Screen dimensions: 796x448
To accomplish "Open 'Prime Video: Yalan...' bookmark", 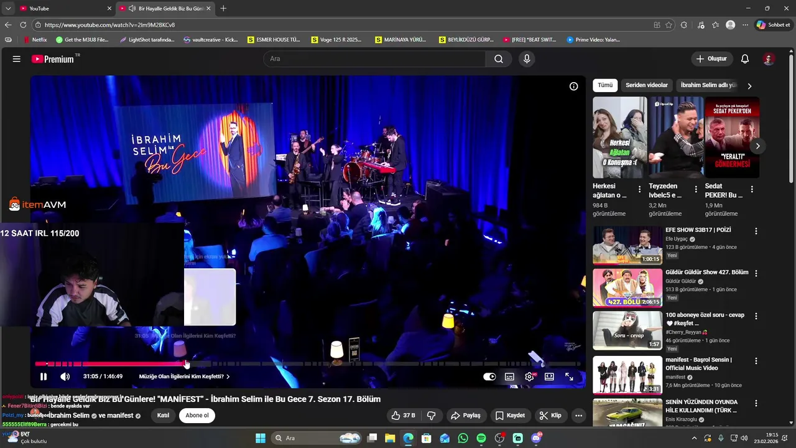I will click(593, 40).
